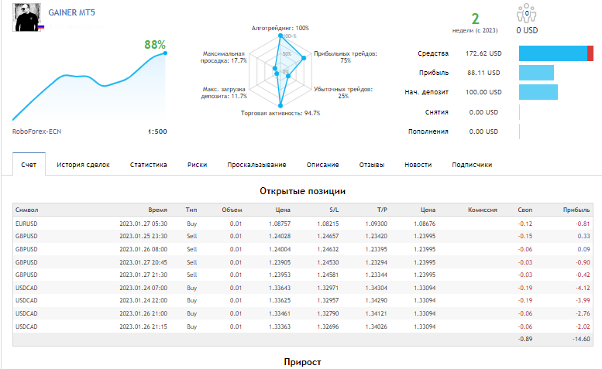Image resolution: width=602 pixels, height=369 pixels.
Task: Click the stop loss value 1.08215
Action: point(328,224)
